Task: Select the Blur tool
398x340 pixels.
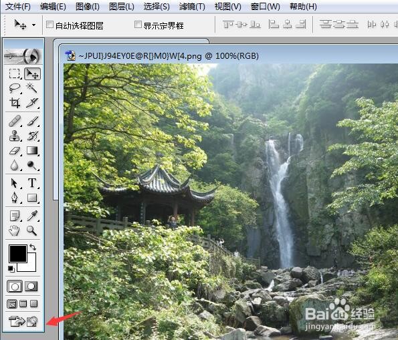Action: 15,165
